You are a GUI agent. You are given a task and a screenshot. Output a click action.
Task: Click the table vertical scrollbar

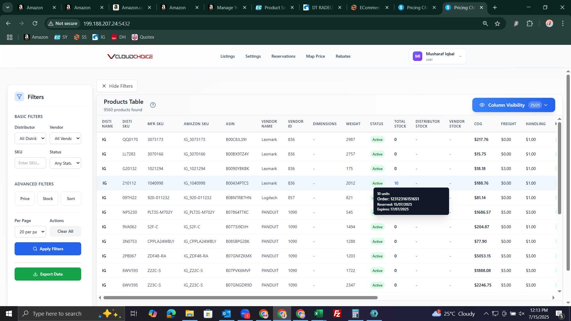[559, 168]
